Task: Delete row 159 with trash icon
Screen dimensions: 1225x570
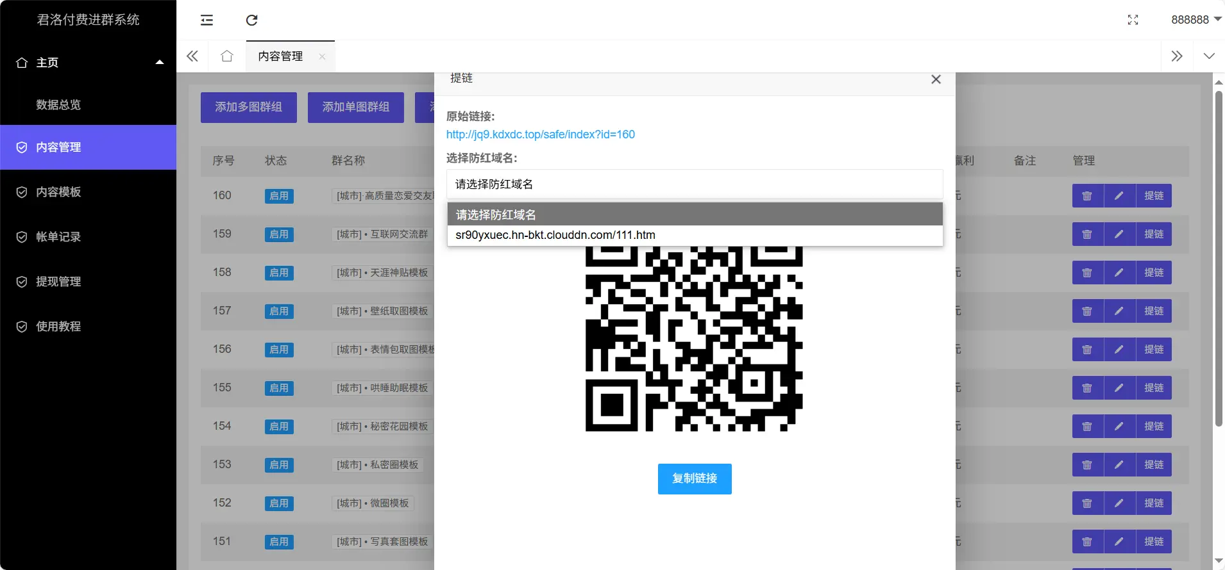Action: pos(1088,234)
